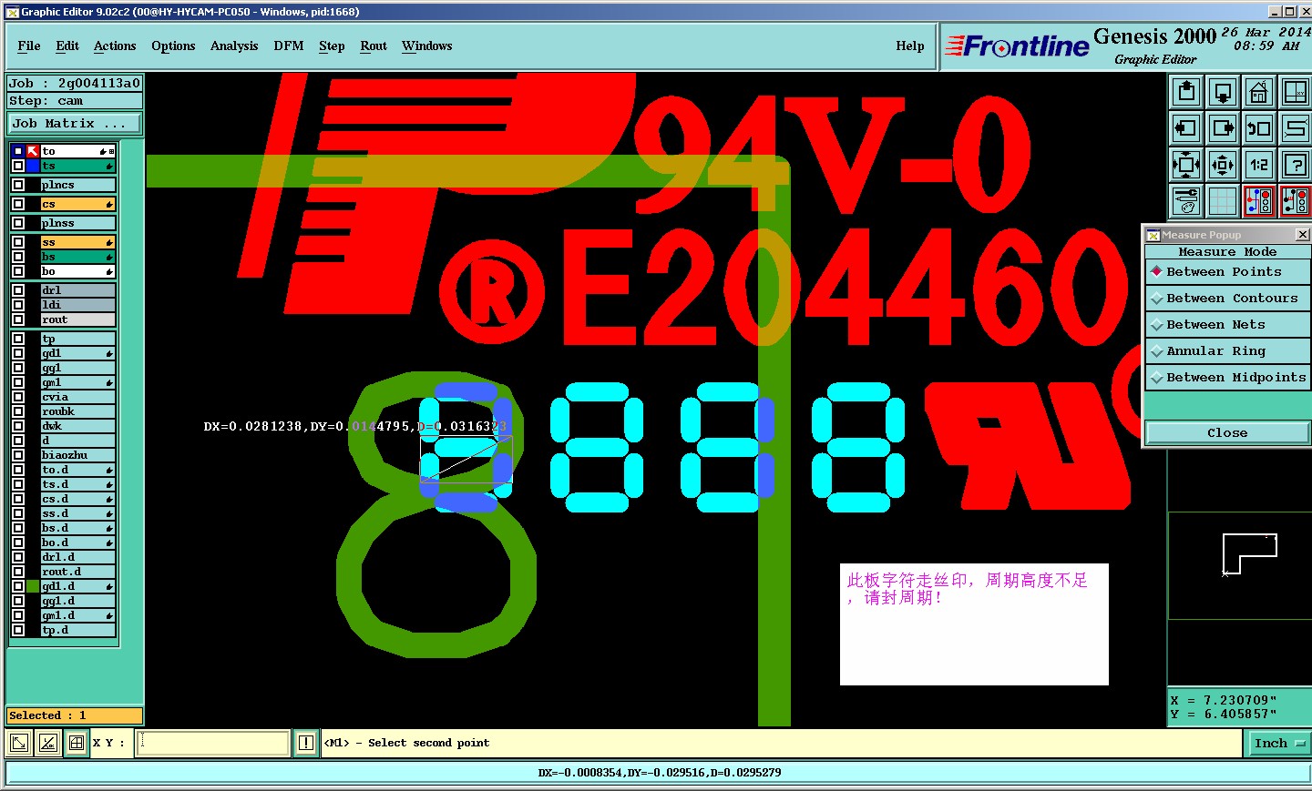Open the Edit menu
The width and height of the screenshot is (1312, 791).
67,46
